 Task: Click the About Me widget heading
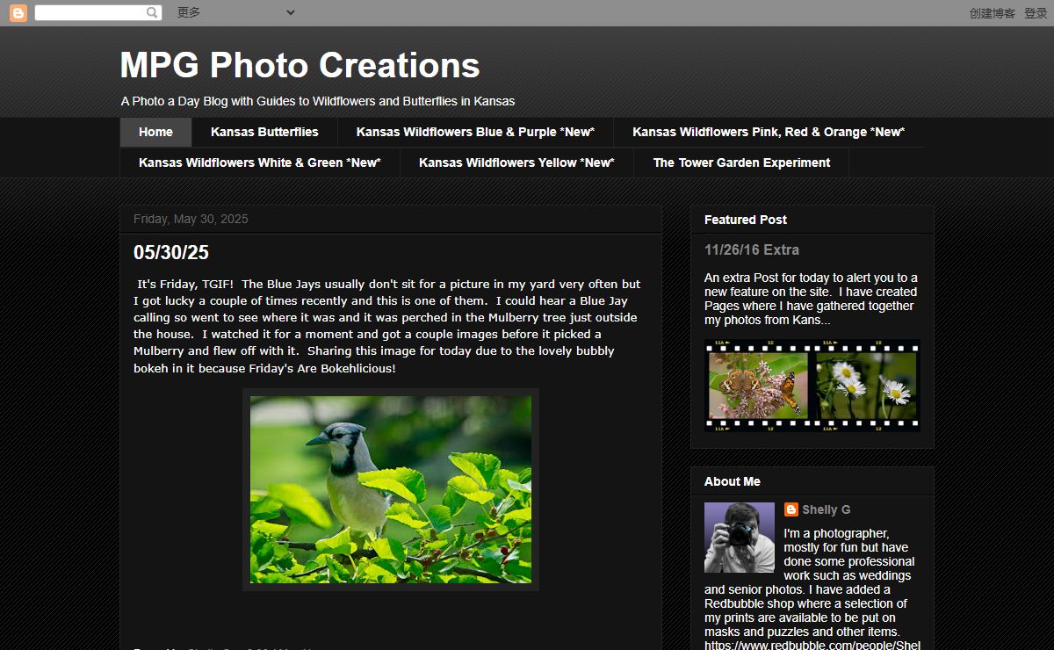point(733,481)
